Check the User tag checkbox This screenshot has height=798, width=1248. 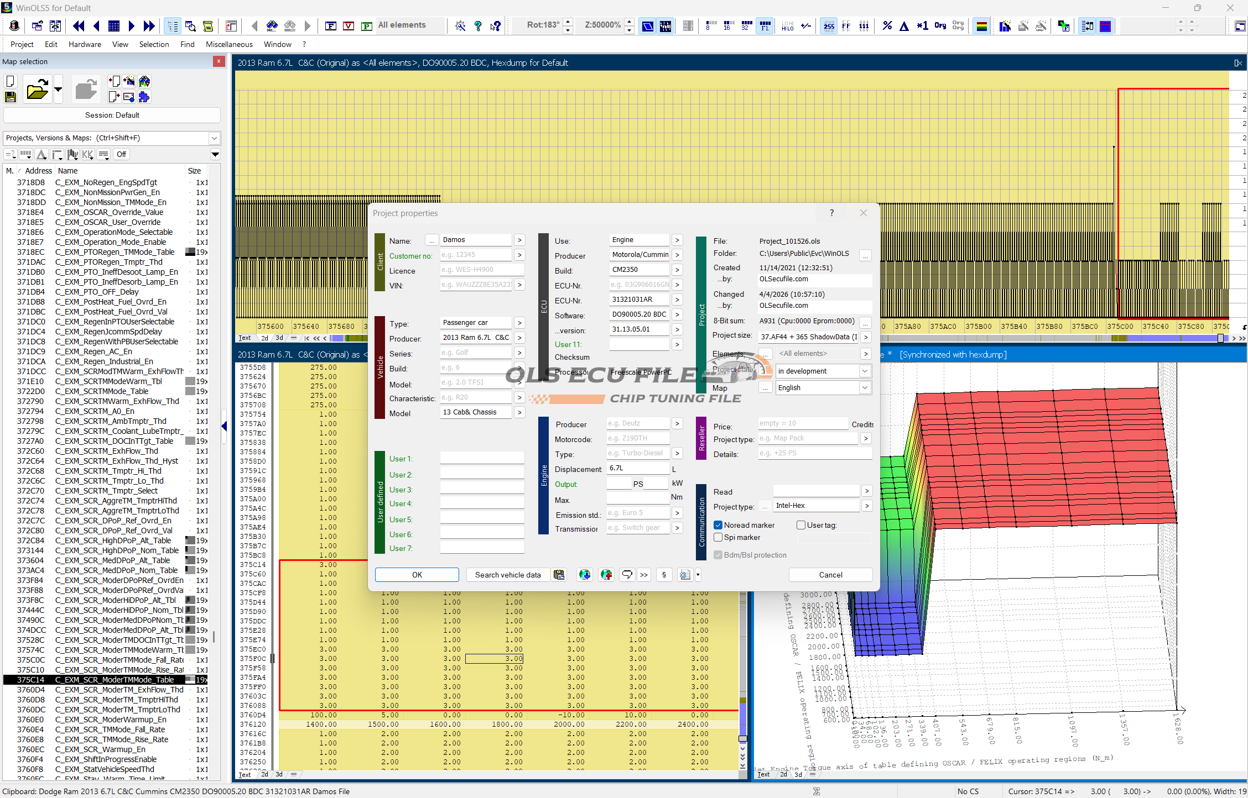(800, 525)
